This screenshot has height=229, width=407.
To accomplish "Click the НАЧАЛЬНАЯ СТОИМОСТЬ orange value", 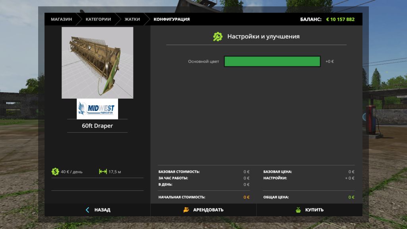I will 246,197.
